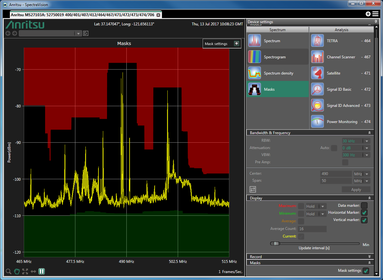The height and width of the screenshot is (280, 383).
Task: Open the RBW 30 kHz dropdown
Action: coord(367,141)
